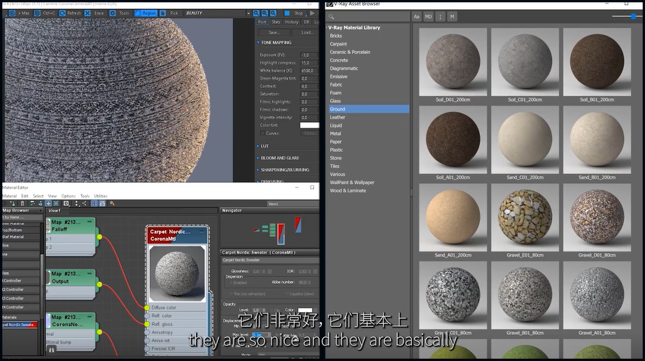
Task: Click the Carpet Nordic material preview thumbnail
Action: coord(177,274)
